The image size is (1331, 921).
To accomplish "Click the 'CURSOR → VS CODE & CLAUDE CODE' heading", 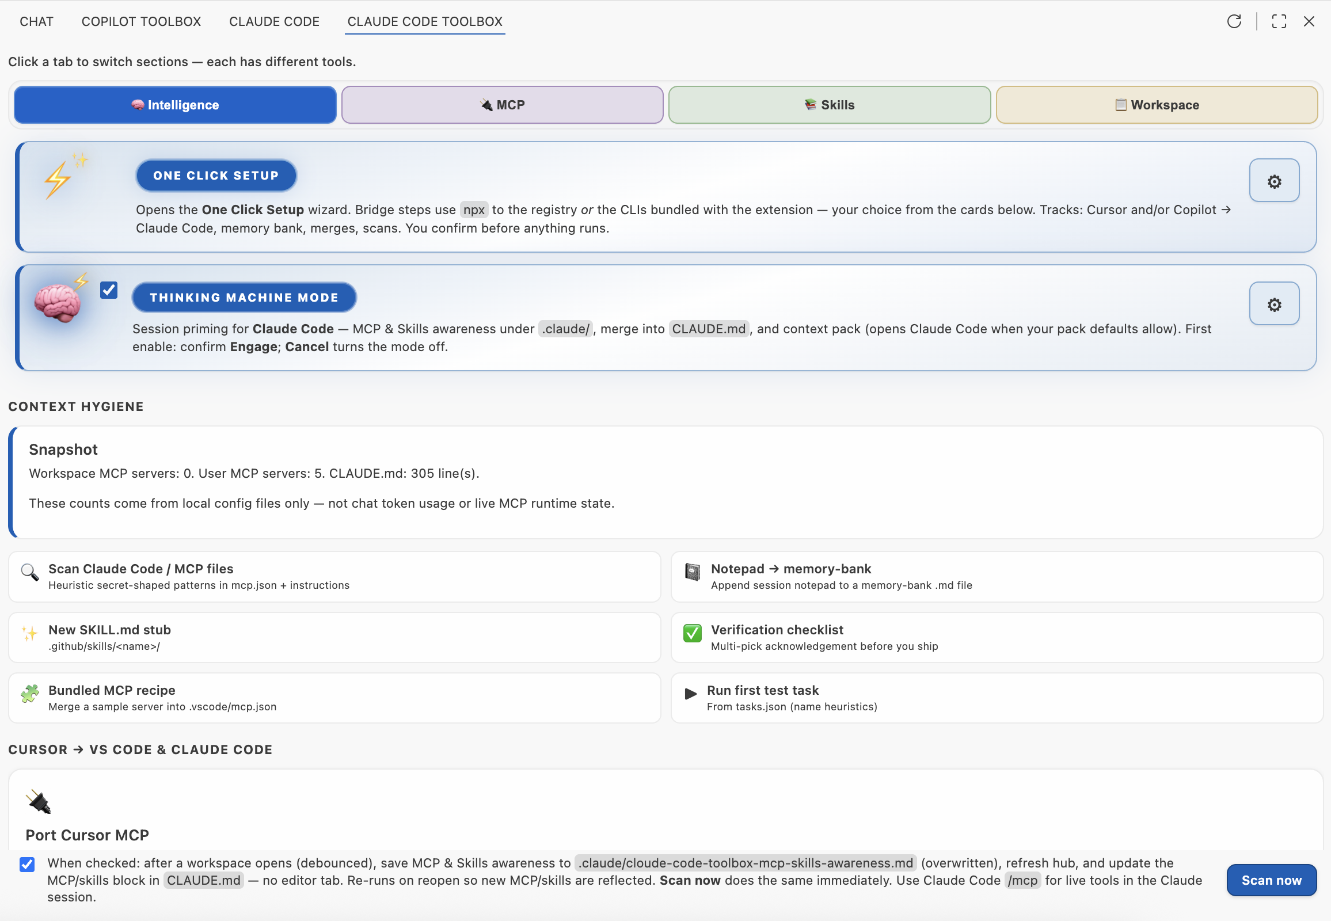I will (140, 749).
